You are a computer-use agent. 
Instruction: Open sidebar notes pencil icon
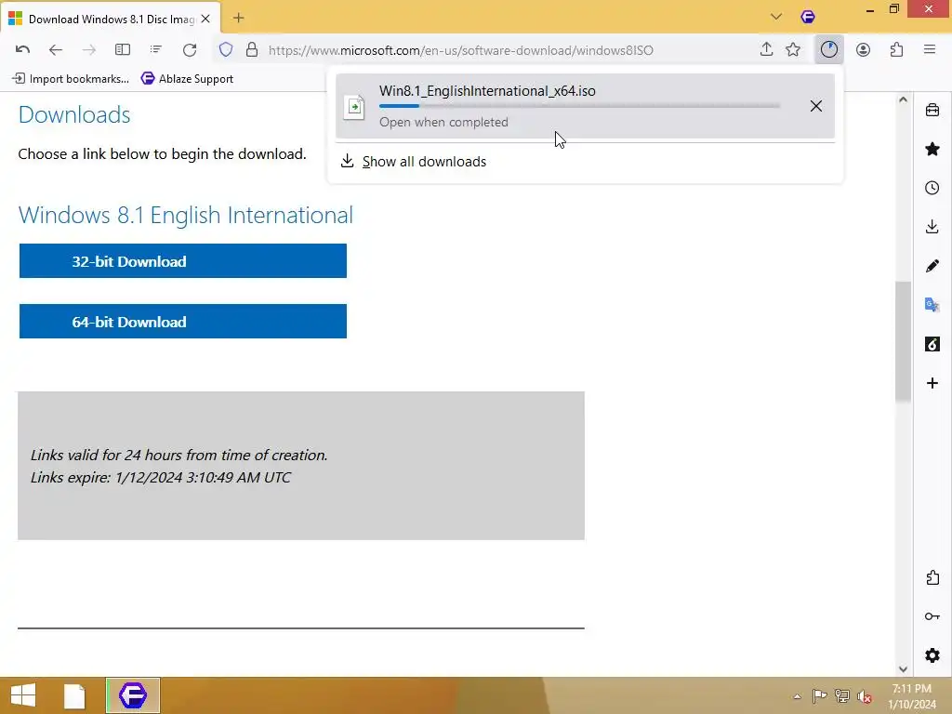coord(932,266)
